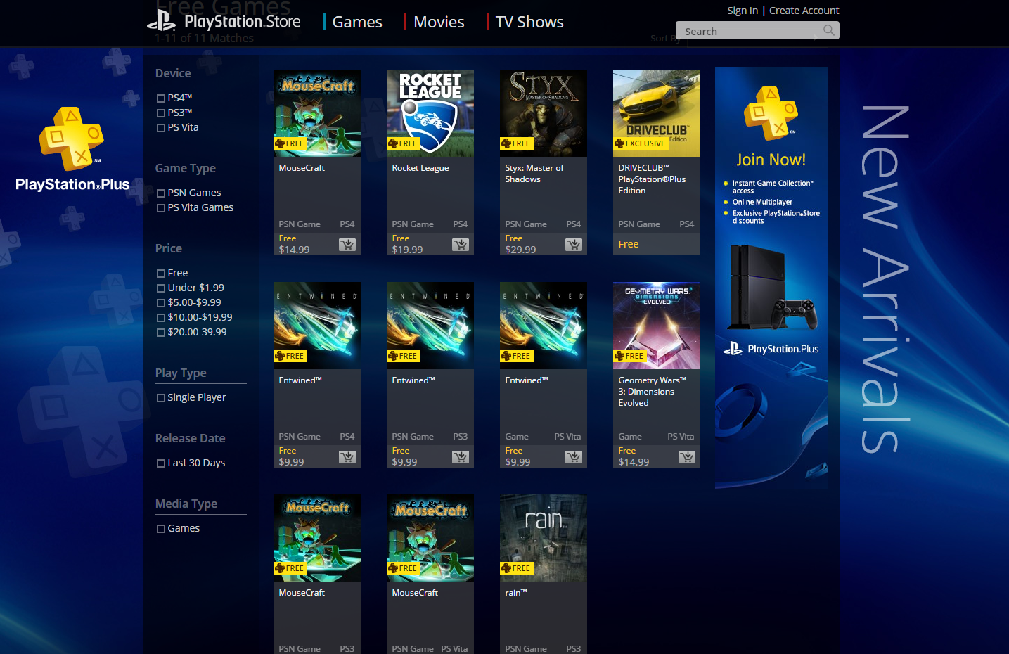Image resolution: width=1009 pixels, height=654 pixels.
Task: Open the Styx cover thumbnail
Action: pyautogui.click(x=544, y=113)
